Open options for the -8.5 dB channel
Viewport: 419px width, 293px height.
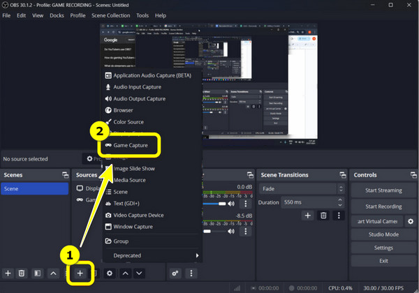[246, 232]
